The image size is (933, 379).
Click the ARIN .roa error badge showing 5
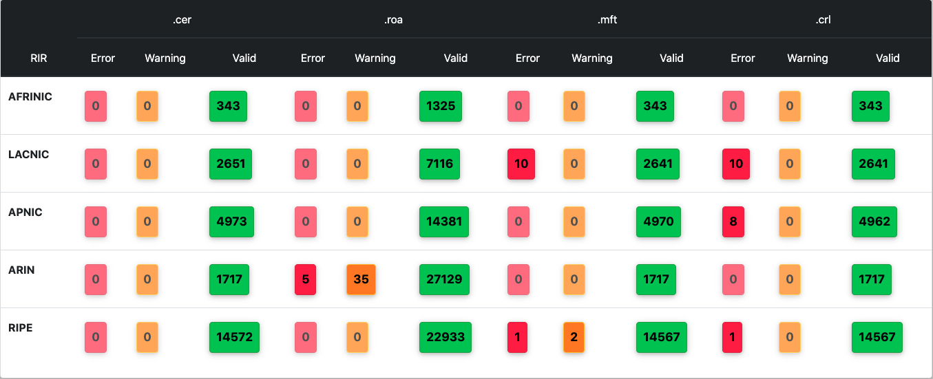(305, 279)
